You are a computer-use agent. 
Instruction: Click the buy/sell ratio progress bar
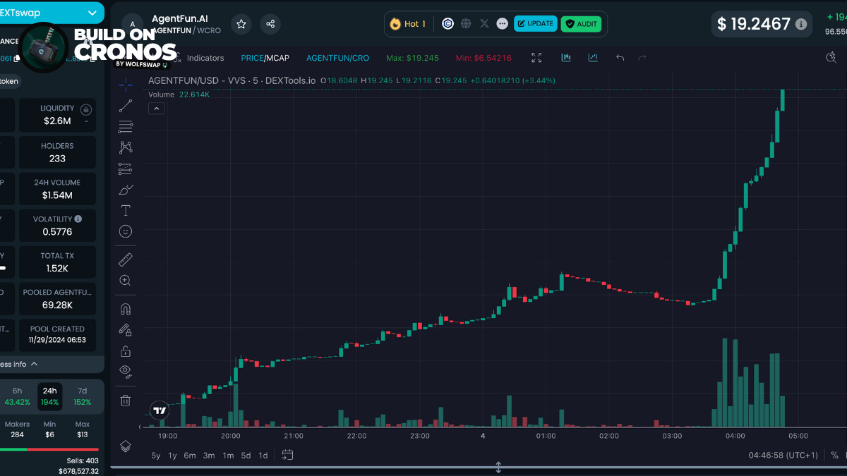pyautogui.click(x=49, y=449)
